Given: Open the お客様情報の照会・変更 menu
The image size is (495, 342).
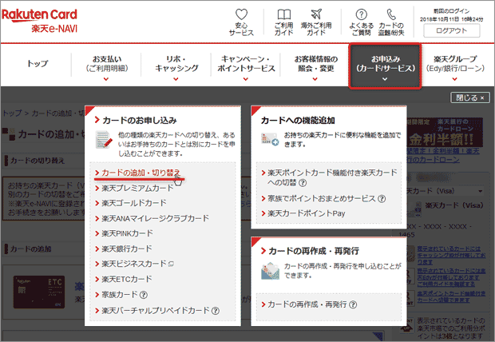Looking at the screenshot, I should [315, 64].
